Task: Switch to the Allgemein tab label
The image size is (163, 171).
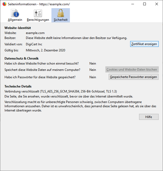Action: tap(15, 20)
